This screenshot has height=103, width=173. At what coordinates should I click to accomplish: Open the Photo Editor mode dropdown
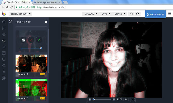click(x=20, y=14)
